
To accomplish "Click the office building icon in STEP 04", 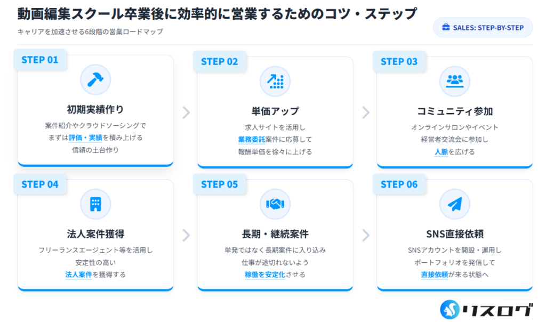I will (x=95, y=204).
